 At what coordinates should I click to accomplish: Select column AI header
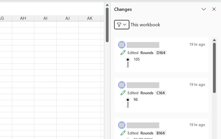point(45,18)
